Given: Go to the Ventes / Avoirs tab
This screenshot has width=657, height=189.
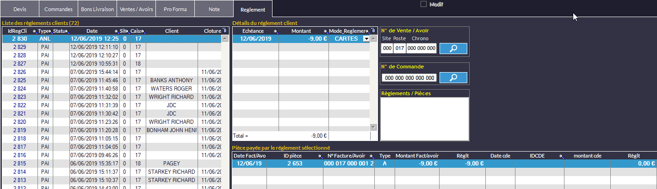Looking at the screenshot, I should tap(136, 9).
